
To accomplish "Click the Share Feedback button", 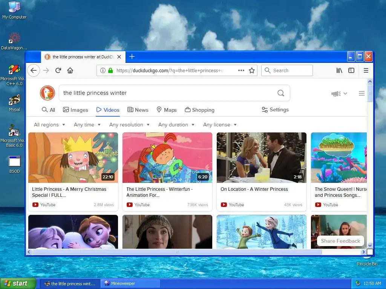I will (340, 241).
